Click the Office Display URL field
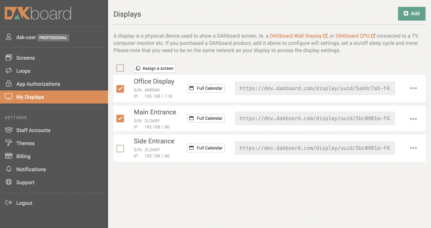The image size is (431, 228). [x=315, y=88]
